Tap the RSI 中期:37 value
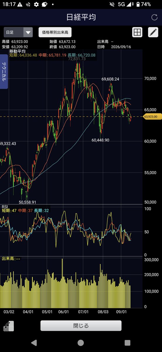Image resolution: width=162 pixels, height=352 pixels. click(25, 211)
